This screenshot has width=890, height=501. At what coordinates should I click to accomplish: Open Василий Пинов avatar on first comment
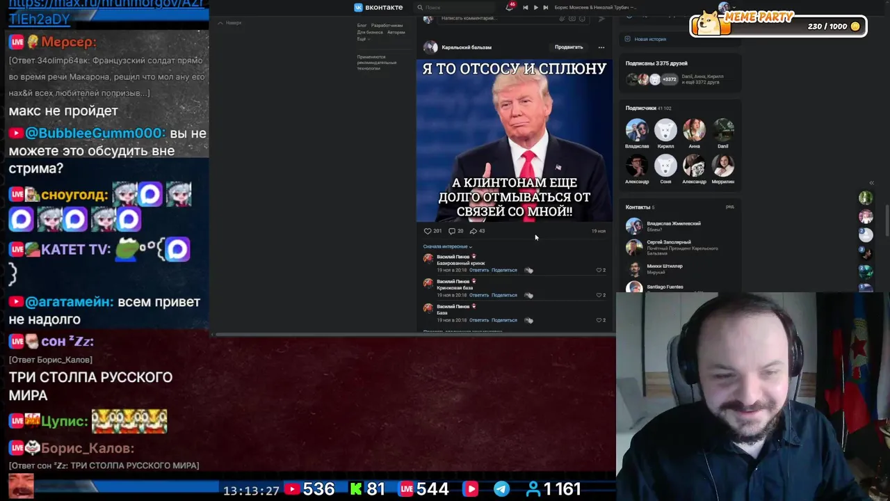(428, 259)
